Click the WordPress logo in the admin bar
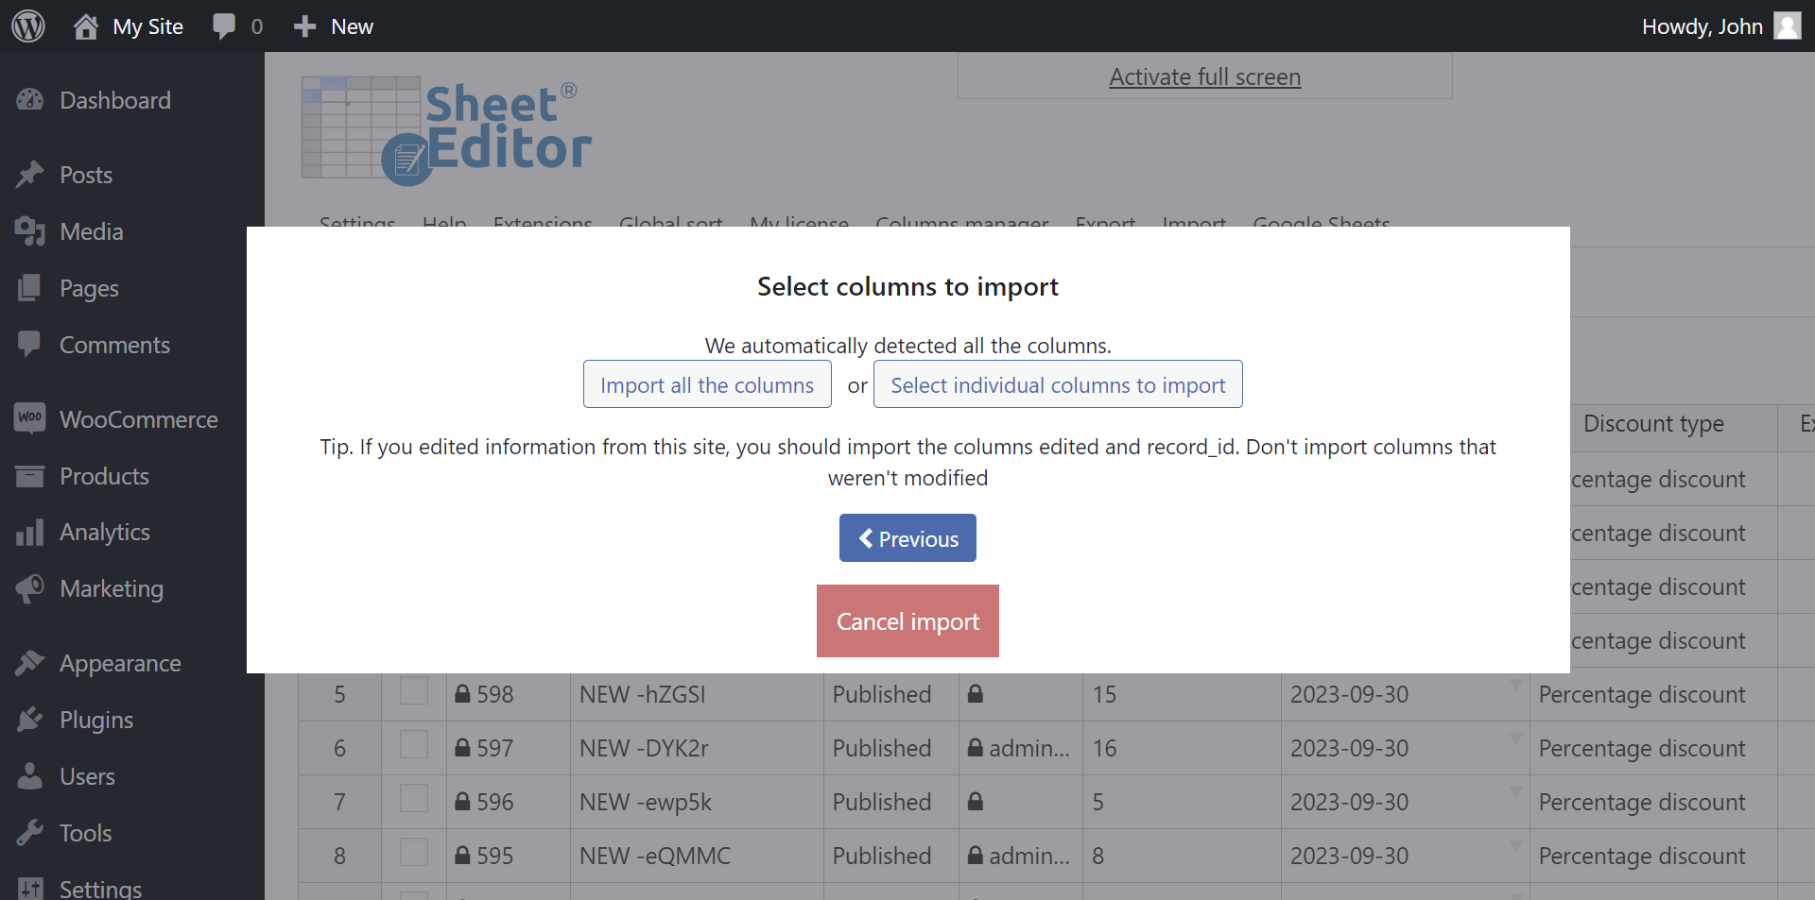This screenshot has width=1815, height=900. pos(27,25)
